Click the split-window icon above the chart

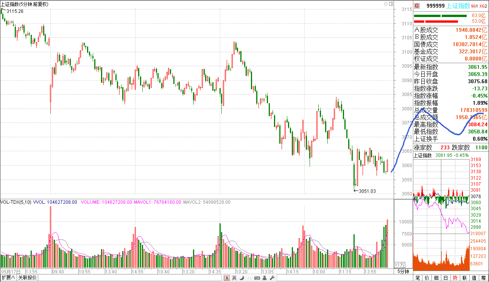(x=390, y=4)
